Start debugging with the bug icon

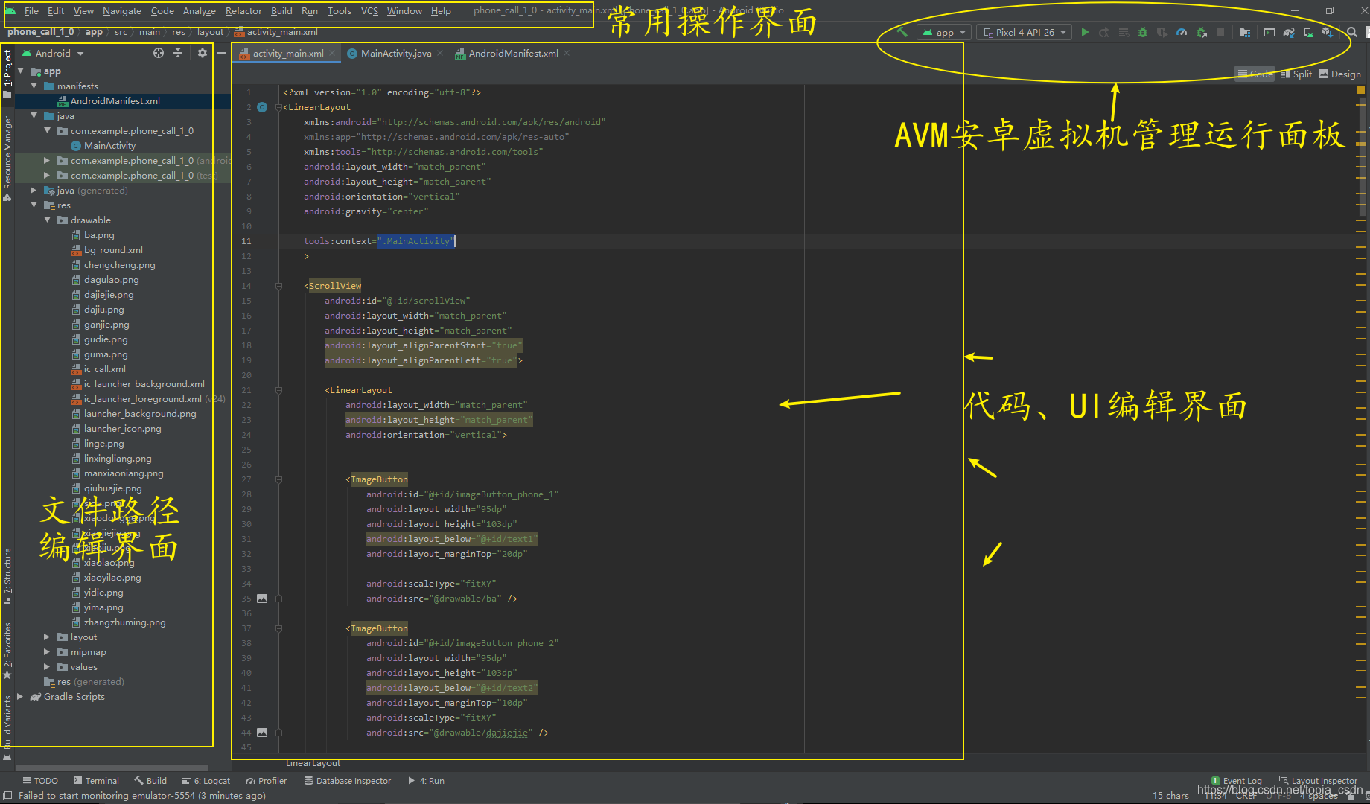coord(1142,32)
